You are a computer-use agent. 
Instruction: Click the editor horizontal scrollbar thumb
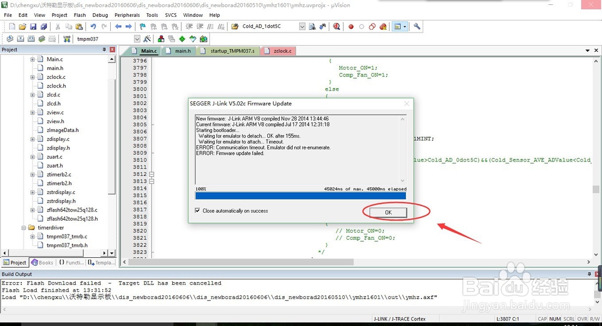(x=241, y=262)
